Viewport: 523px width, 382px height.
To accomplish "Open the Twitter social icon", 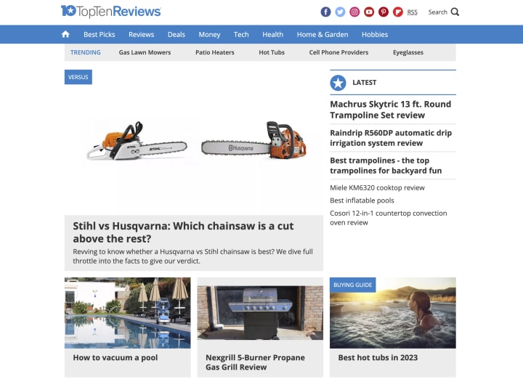I will [340, 12].
